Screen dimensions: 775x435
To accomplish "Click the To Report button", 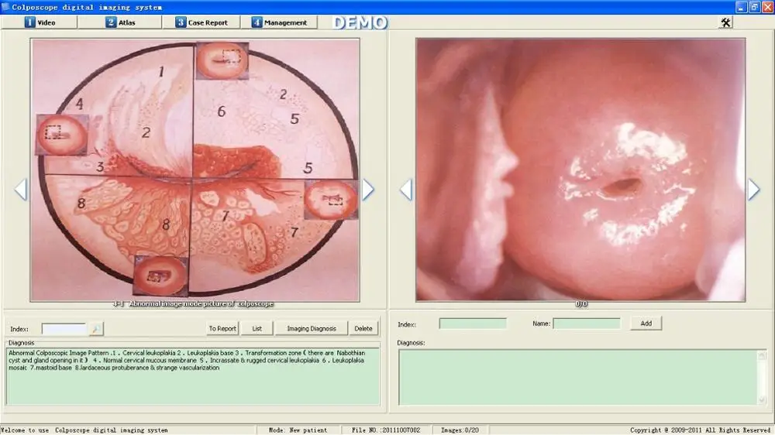I will [x=222, y=329].
